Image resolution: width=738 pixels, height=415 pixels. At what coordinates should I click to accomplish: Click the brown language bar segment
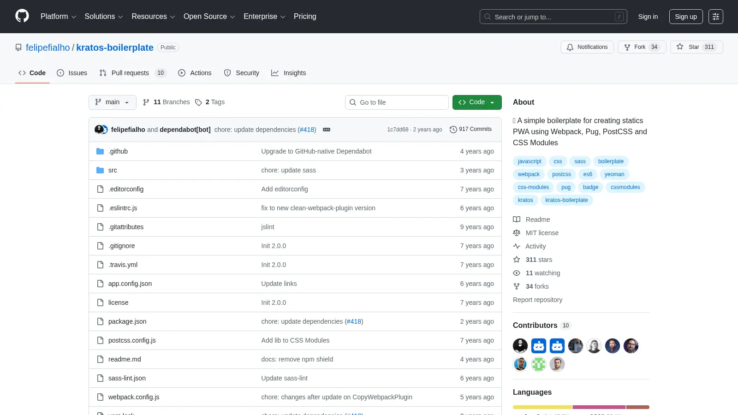pos(638,407)
